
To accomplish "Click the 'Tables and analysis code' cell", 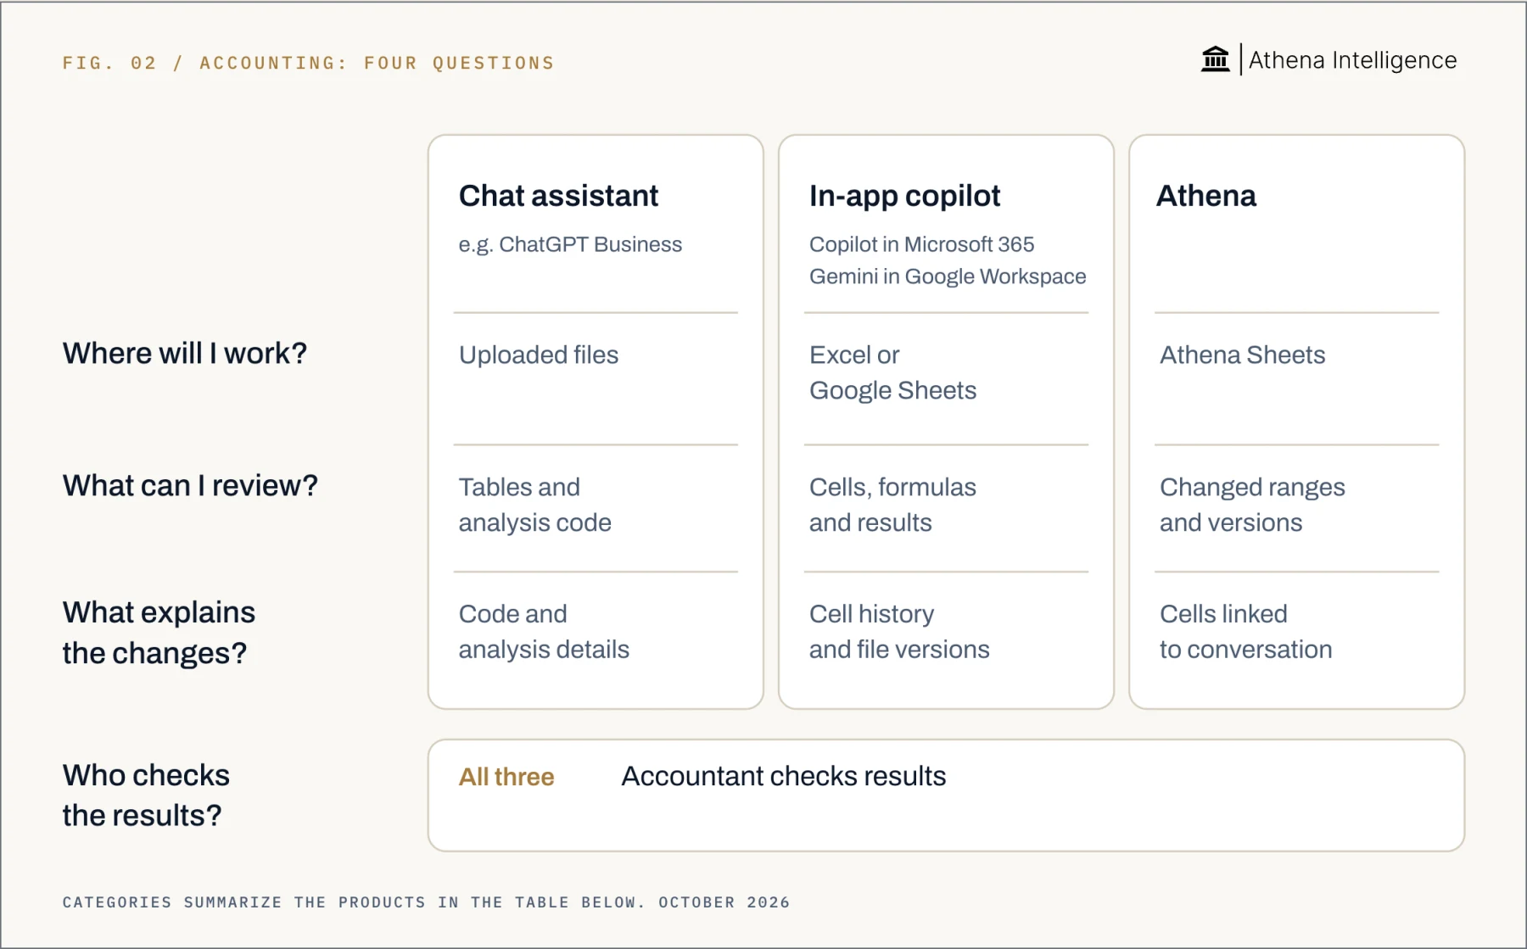I will 534,505.
